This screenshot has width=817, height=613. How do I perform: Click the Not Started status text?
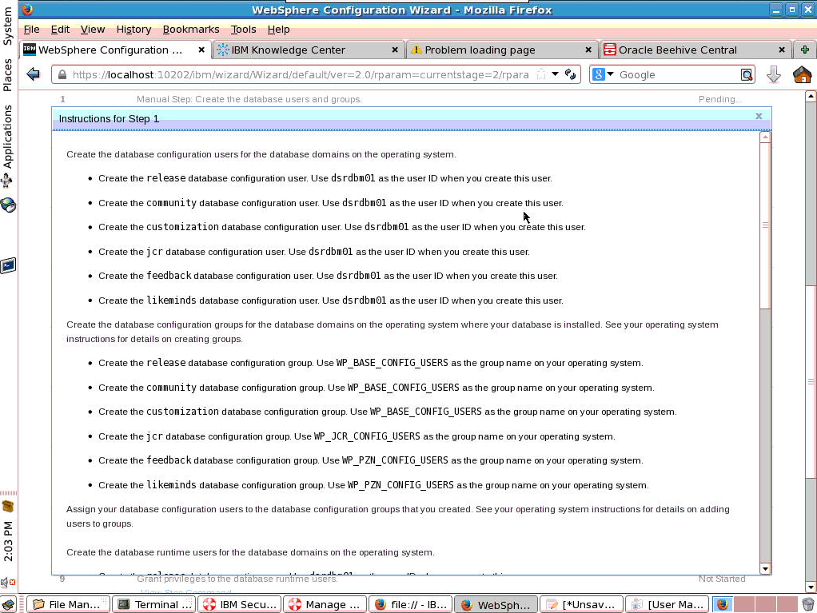(x=722, y=579)
